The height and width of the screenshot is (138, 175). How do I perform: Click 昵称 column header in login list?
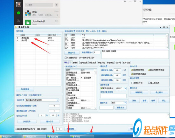28,35
